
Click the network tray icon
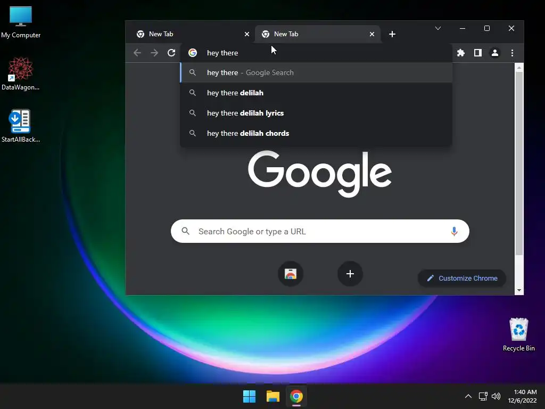click(x=483, y=396)
